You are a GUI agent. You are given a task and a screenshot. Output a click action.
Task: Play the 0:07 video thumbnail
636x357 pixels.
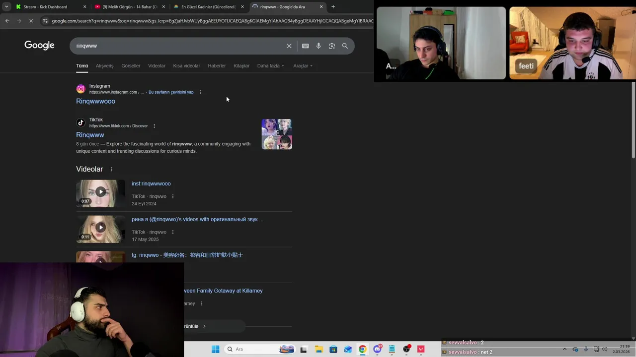pyautogui.click(x=100, y=193)
